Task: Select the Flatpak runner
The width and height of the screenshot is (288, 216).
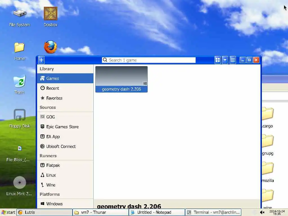Action: tap(65, 165)
